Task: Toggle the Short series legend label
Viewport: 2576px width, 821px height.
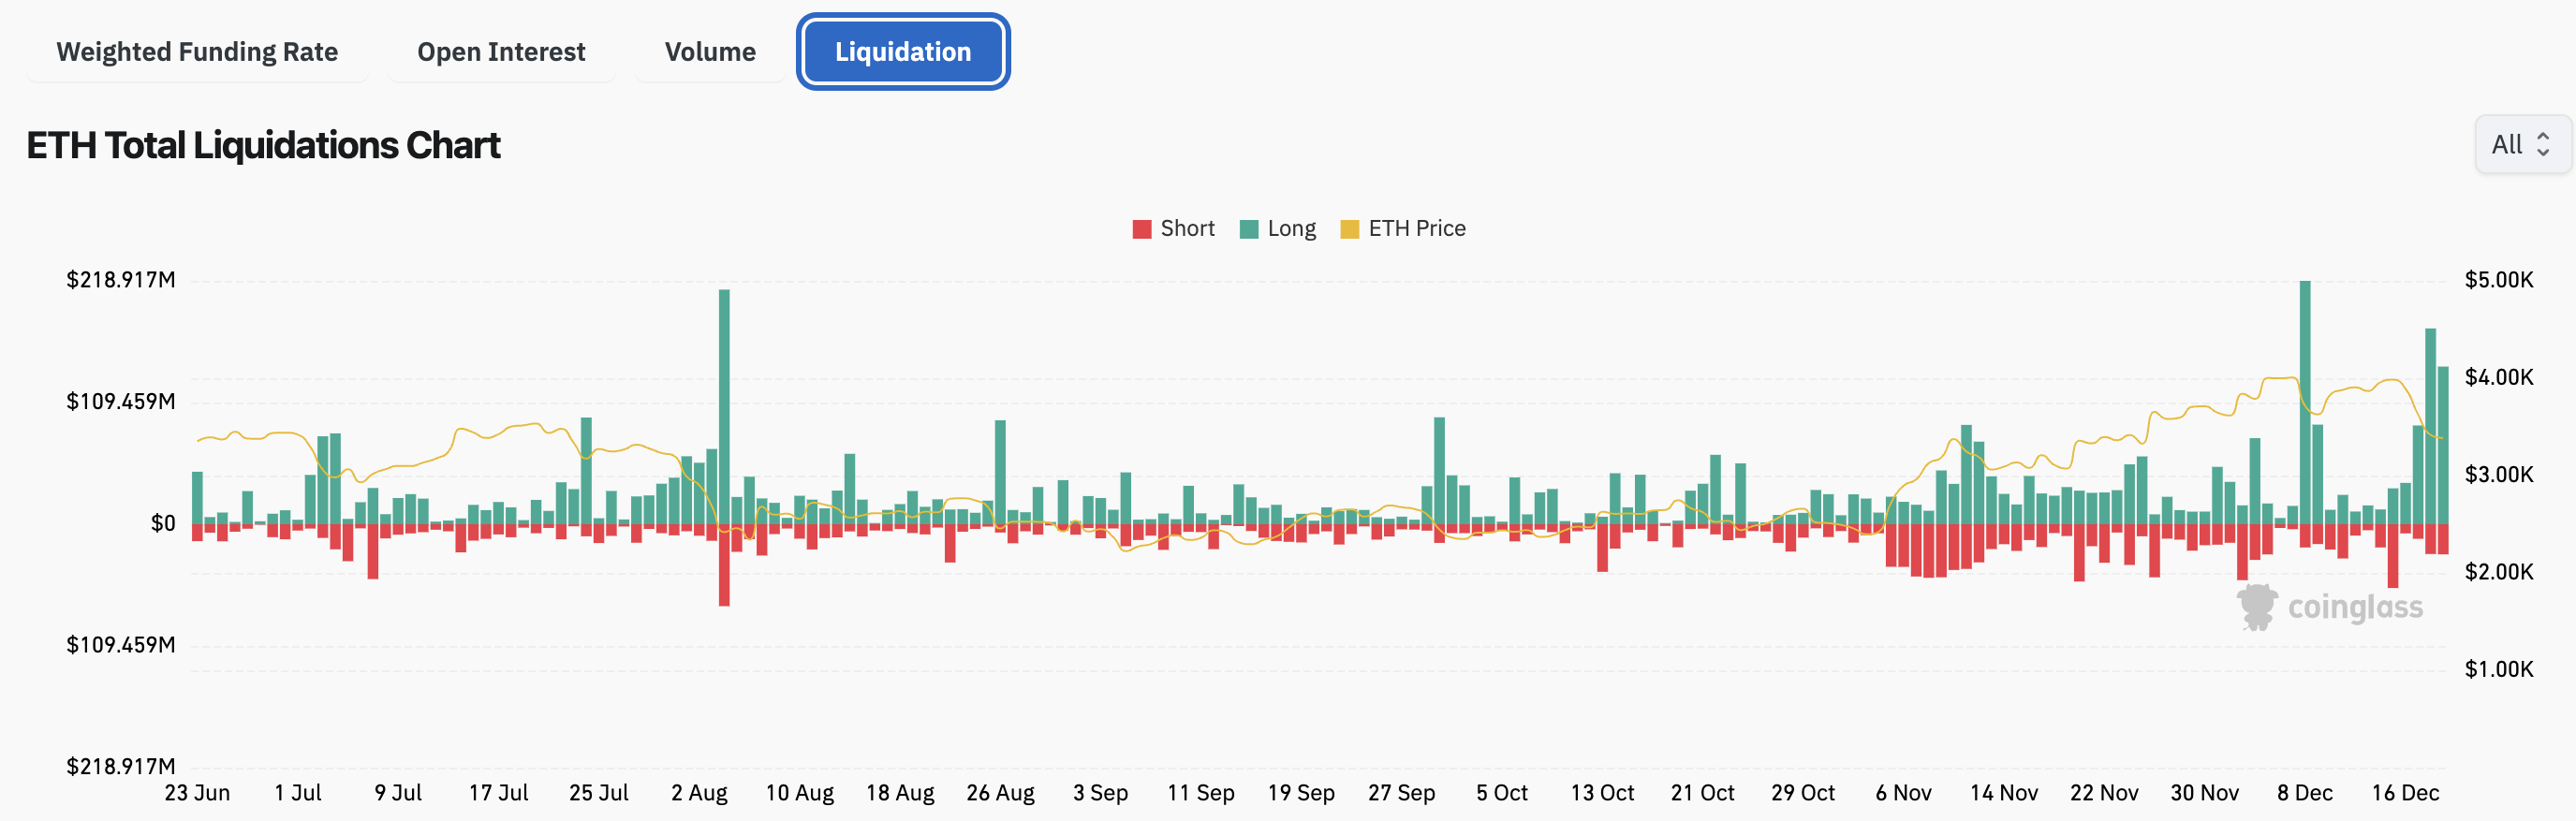Action: [x=1187, y=229]
